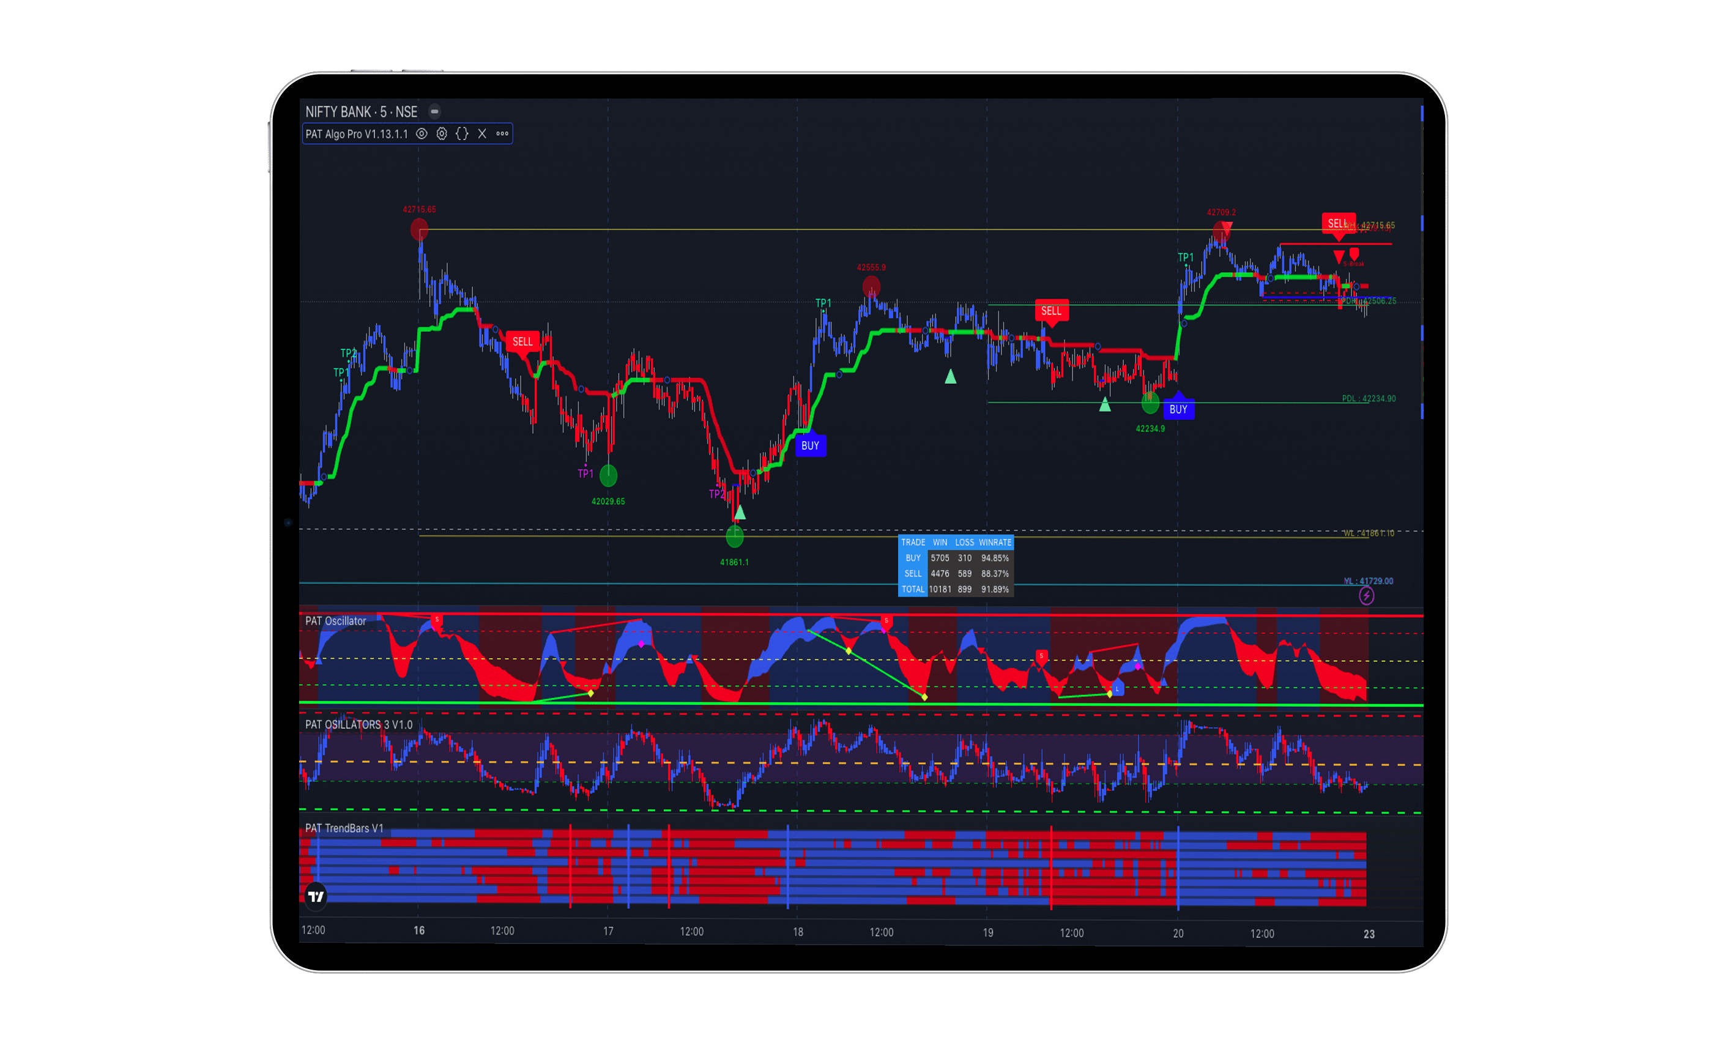1713x1040 pixels.
Task: Remove PAT Algo Pro indicator with X
Action: point(482,133)
